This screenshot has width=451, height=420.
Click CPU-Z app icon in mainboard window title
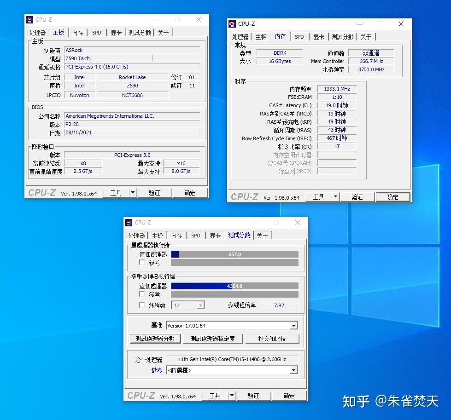[29, 20]
